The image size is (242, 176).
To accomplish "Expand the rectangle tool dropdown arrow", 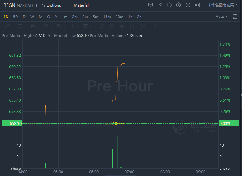I will pyautogui.click(x=25, y=26).
